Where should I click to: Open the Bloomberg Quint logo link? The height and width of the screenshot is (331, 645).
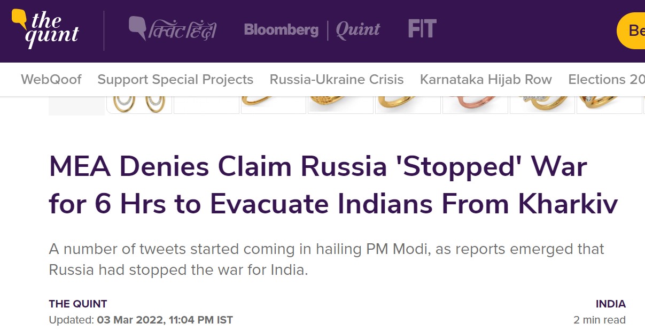[312, 29]
